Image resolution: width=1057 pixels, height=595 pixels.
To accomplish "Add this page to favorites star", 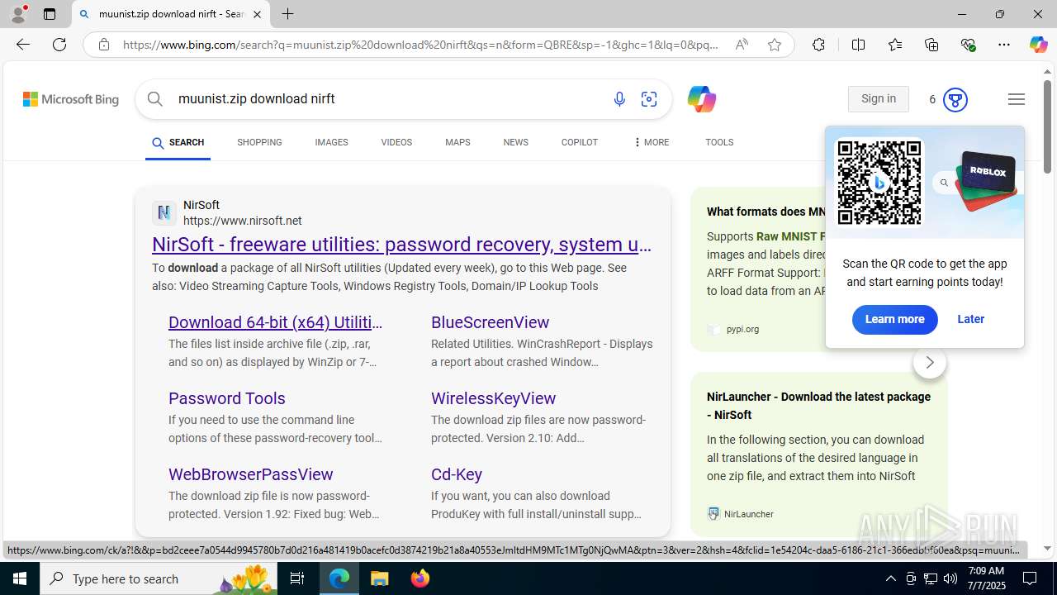I will tap(775, 45).
